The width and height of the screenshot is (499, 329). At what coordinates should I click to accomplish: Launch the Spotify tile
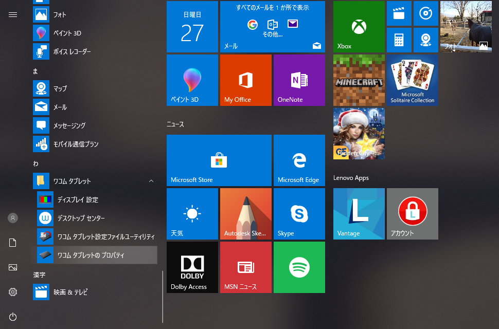(299, 267)
